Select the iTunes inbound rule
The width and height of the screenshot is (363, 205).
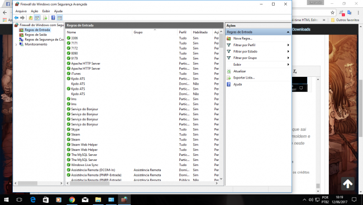76,74
